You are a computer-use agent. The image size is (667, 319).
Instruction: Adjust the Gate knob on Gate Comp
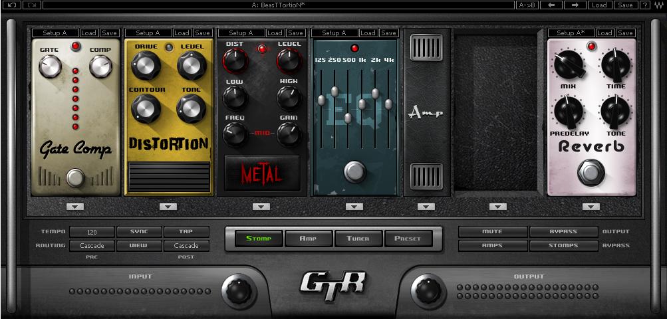pos(50,66)
